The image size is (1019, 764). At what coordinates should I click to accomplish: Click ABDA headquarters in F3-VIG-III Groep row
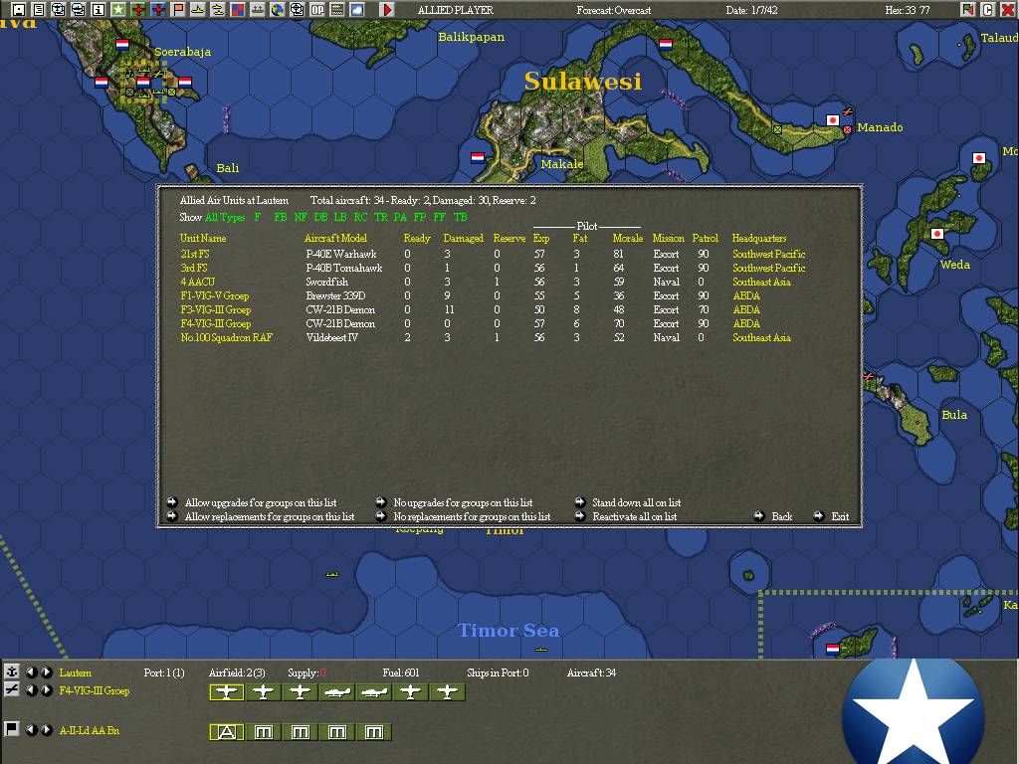[x=746, y=310]
